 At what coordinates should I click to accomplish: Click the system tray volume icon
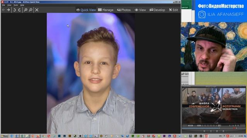coord(235,136)
